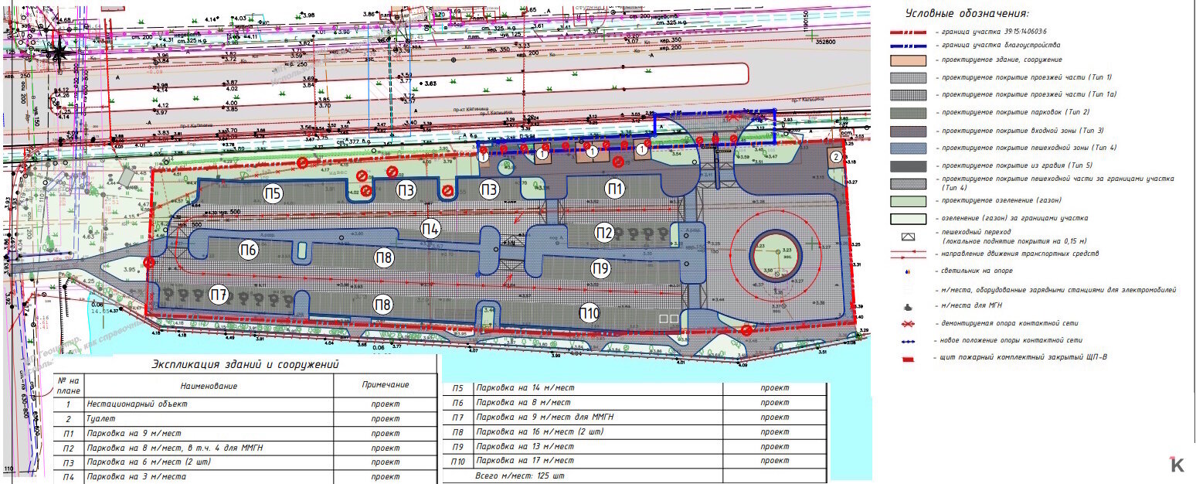1196x484 pixels.
Task: Click the orange projected building legend swatch
Action: point(909,60)
